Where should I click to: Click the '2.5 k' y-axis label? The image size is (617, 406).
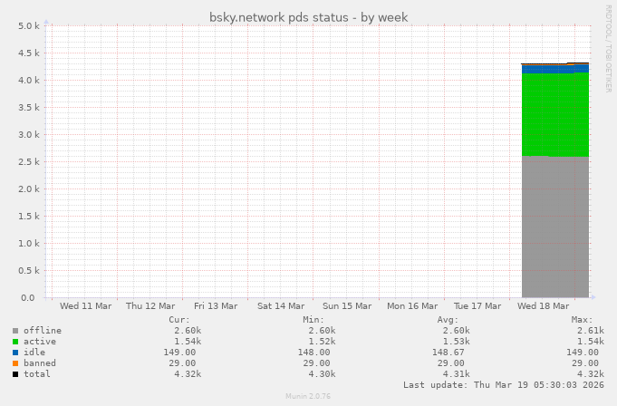pyautogui.click(x=29, y=161)
